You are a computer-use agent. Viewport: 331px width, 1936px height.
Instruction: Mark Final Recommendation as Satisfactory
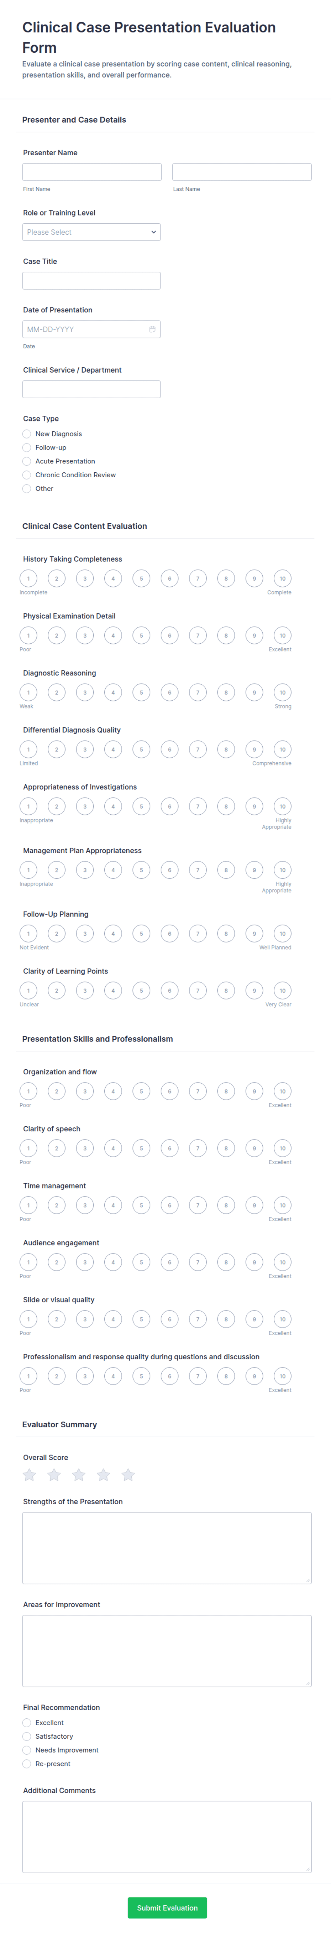click(27, 1736)
